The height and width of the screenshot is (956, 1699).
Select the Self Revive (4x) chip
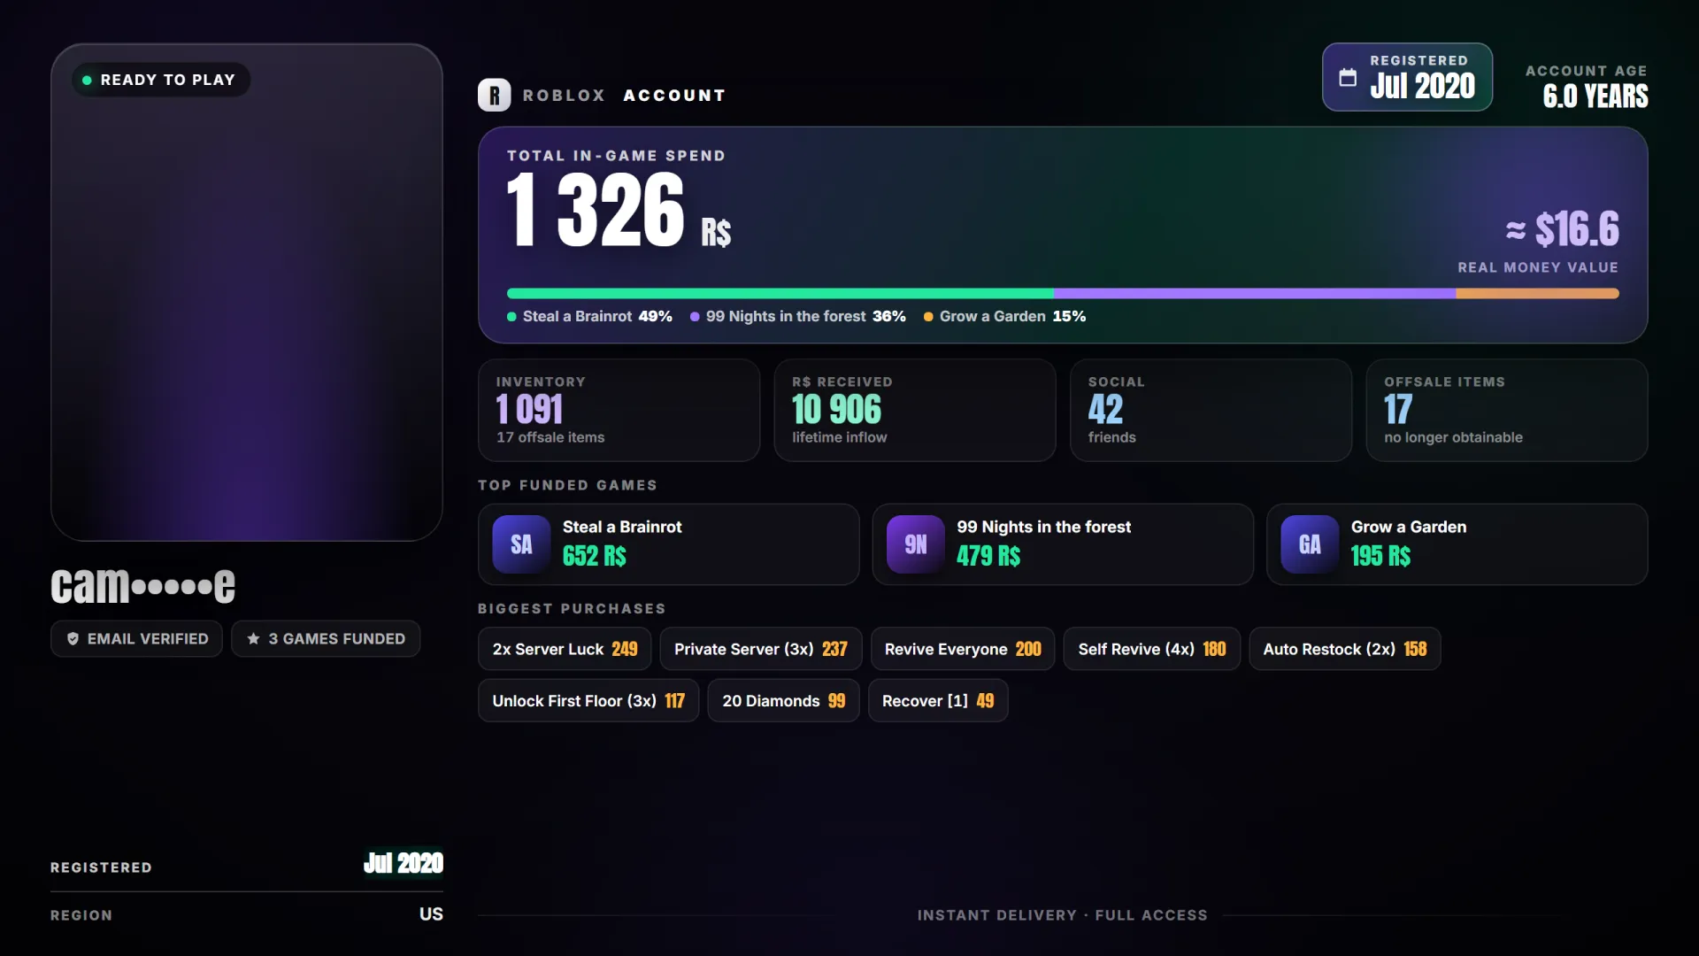tap(1152, 649)
